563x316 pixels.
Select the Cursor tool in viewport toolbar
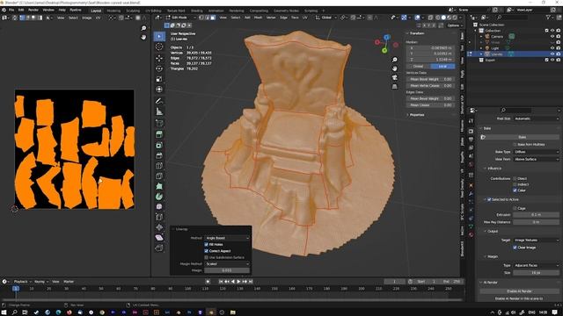[159, 47]
